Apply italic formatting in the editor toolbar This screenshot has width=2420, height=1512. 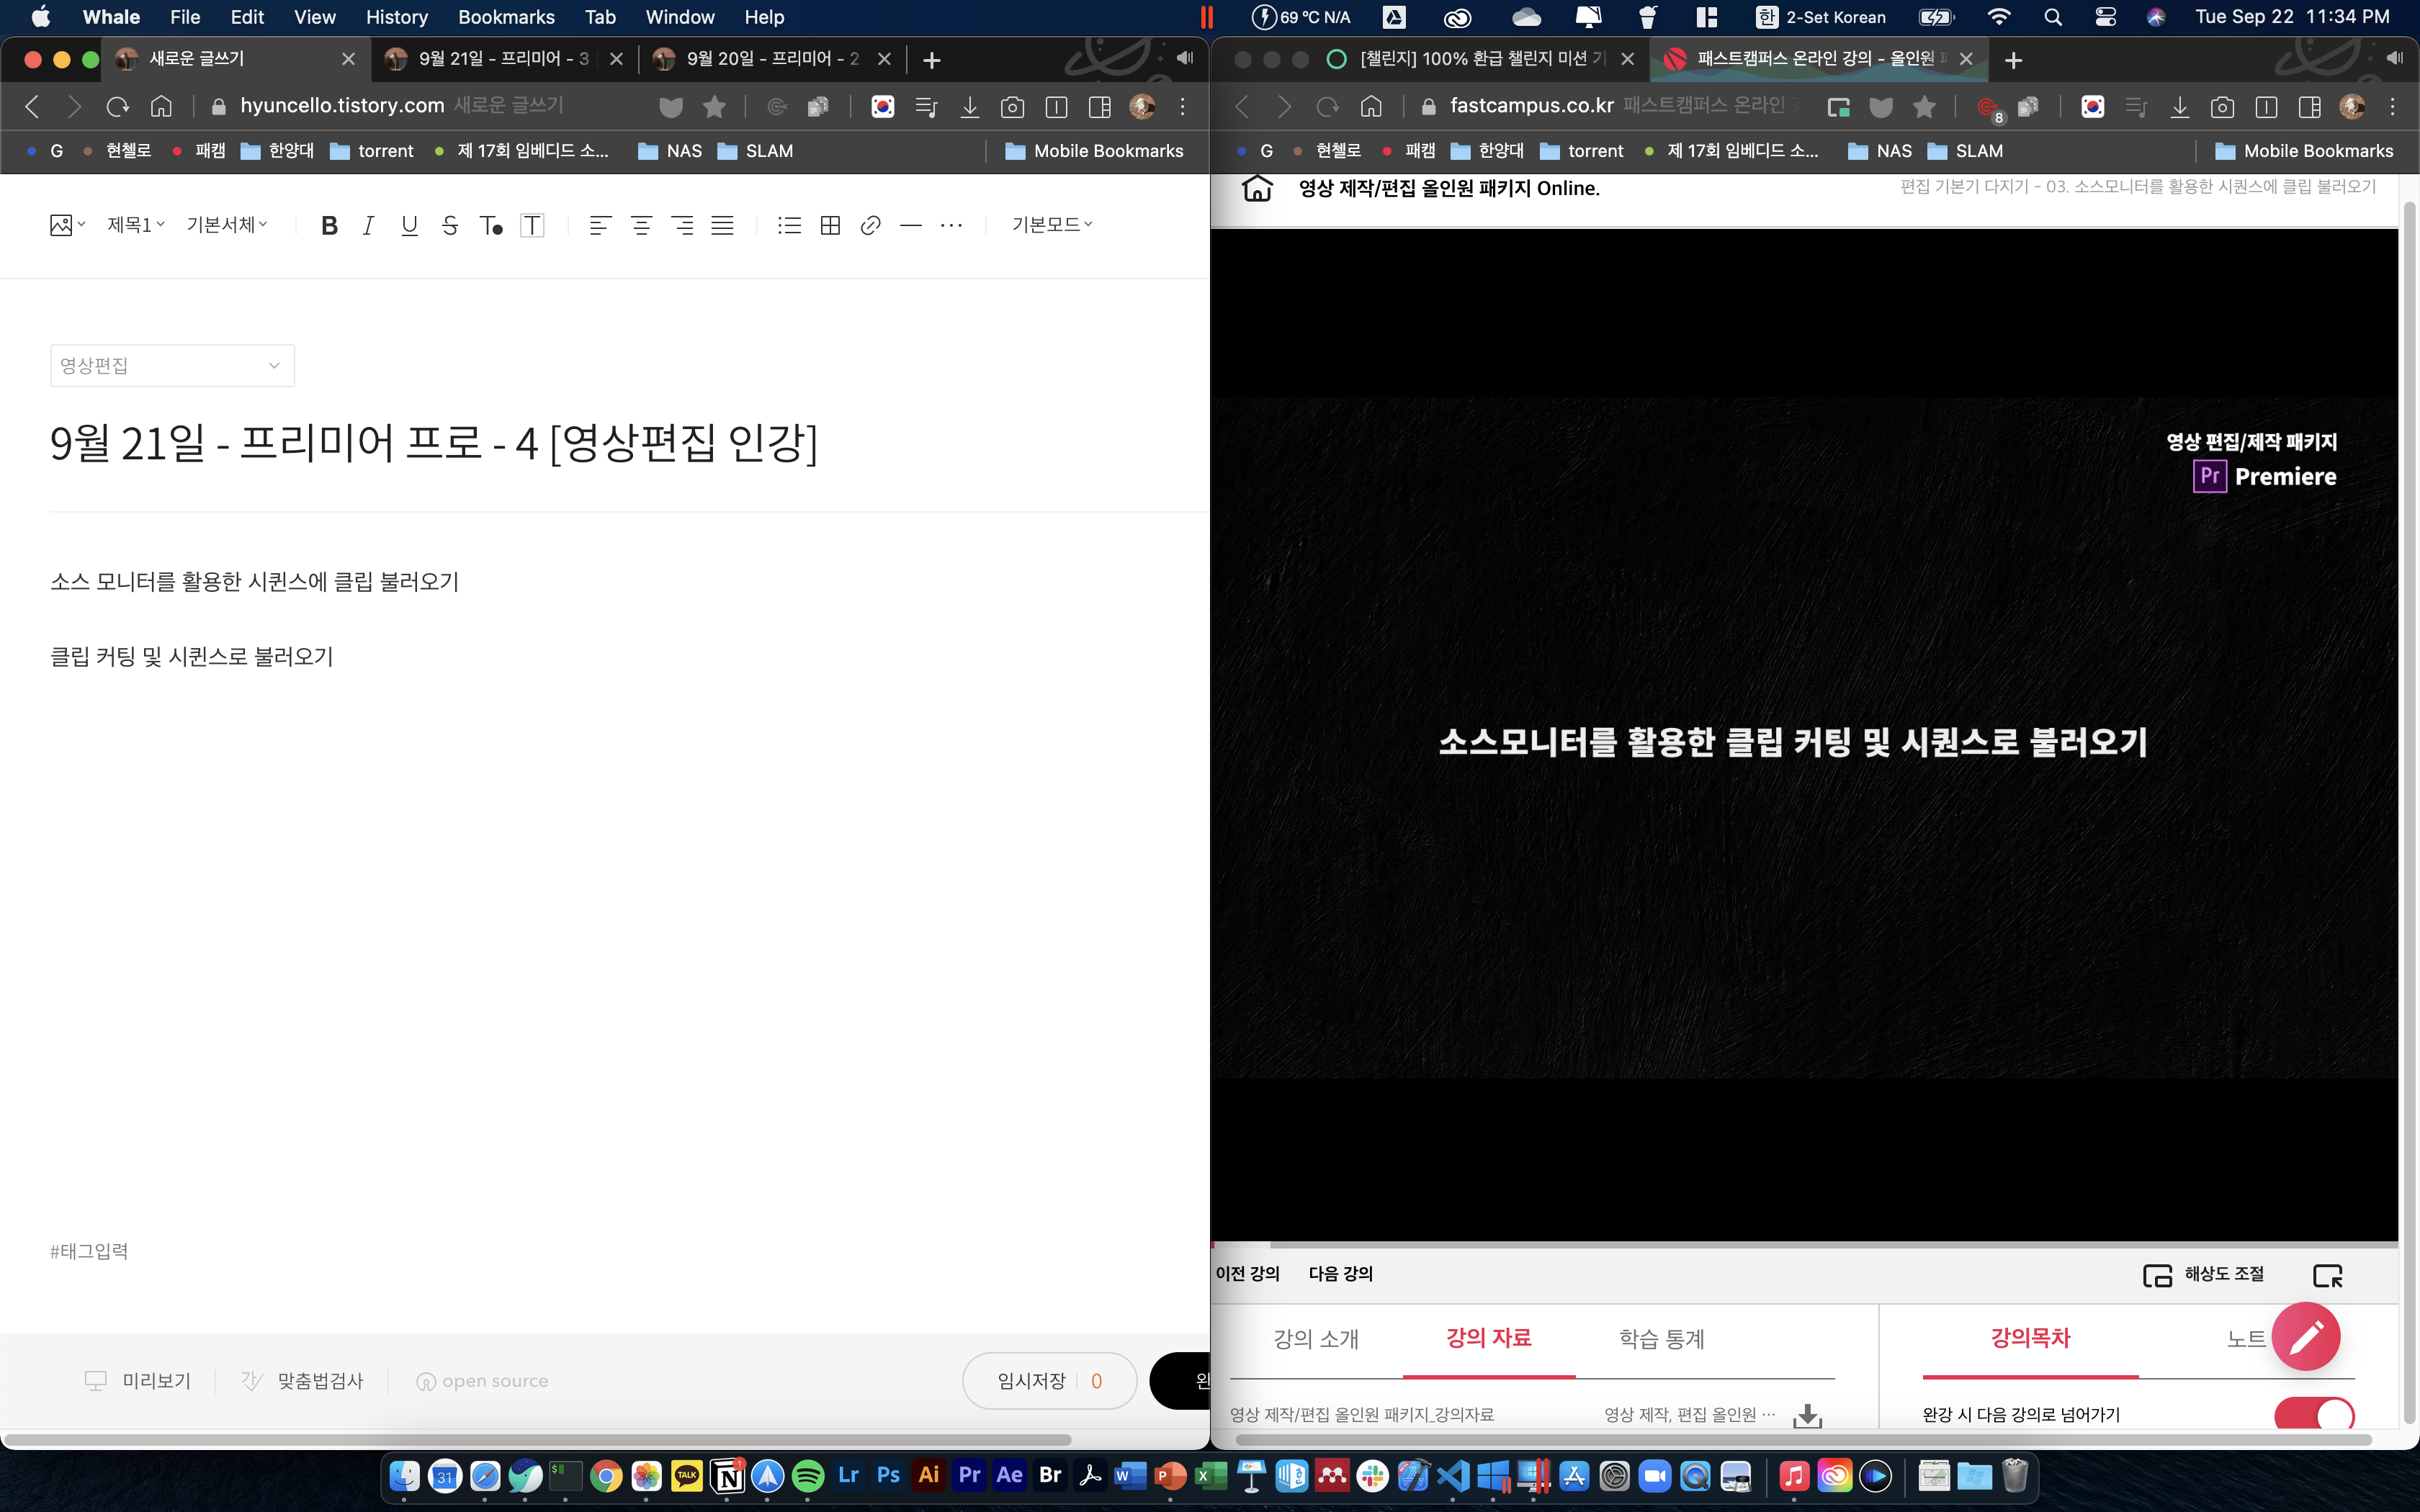tap(368, 225)
